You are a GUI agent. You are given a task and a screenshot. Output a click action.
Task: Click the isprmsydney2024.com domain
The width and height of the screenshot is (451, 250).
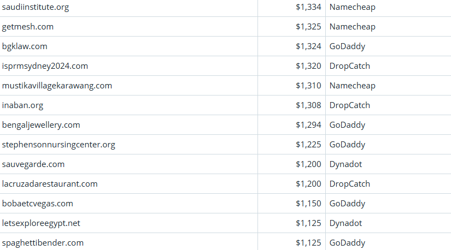point(45,66)
